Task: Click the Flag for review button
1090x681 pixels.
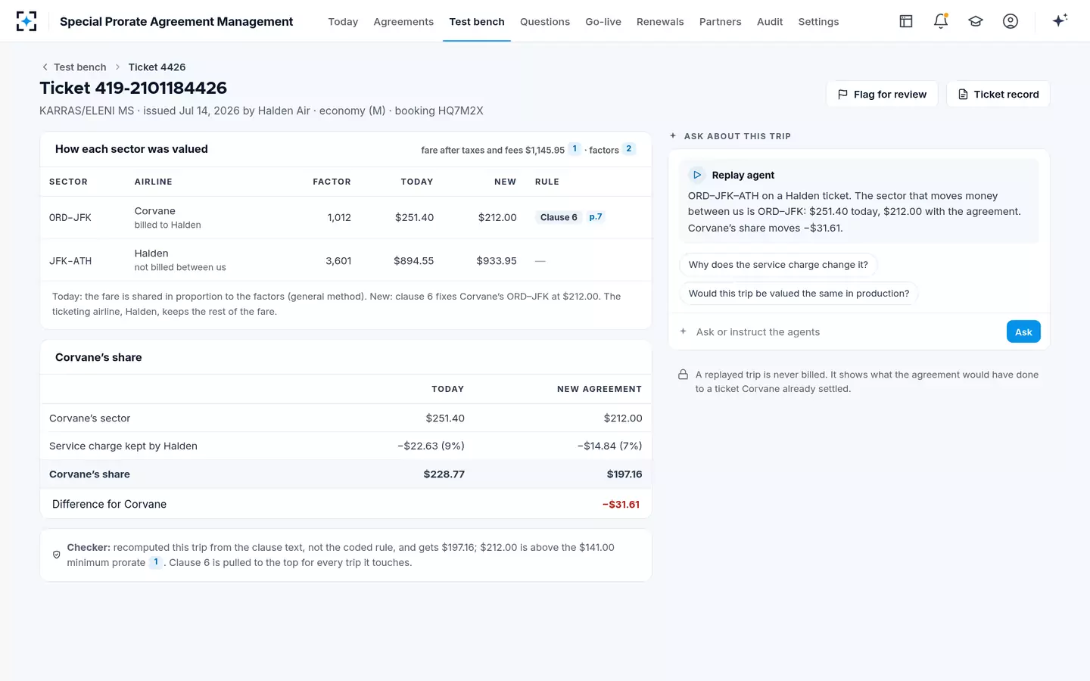Action: pyautogui.click(x=882, y=94)
